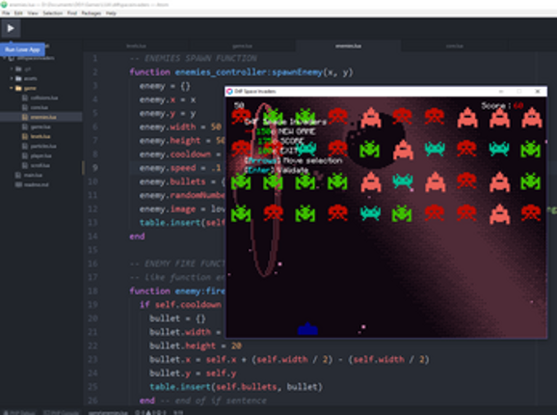Image resolution: width=557 pixels, height=415 pixels.
Task: Switch to the core.lua editor tab
Action: click(x=454, y=46)
